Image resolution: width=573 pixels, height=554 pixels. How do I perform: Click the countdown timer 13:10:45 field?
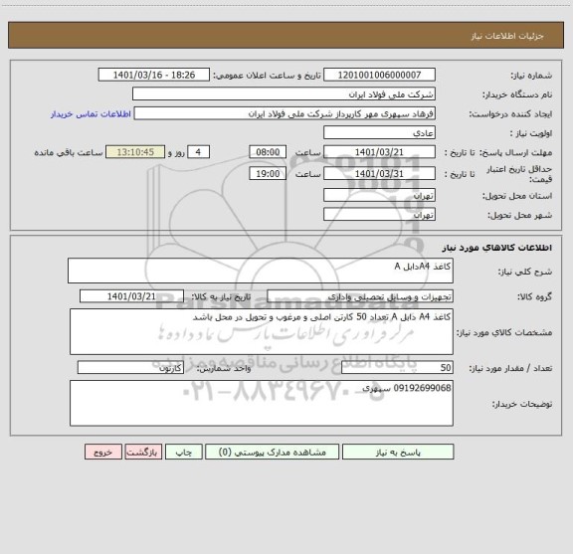(135, 152)
